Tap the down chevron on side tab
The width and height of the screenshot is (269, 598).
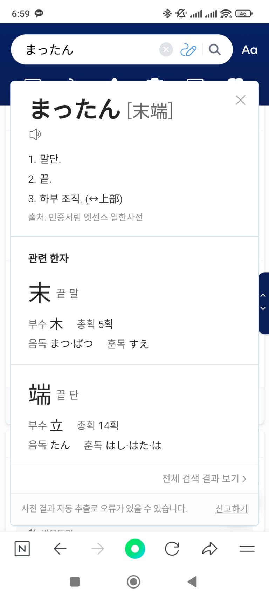pos(263,308)
